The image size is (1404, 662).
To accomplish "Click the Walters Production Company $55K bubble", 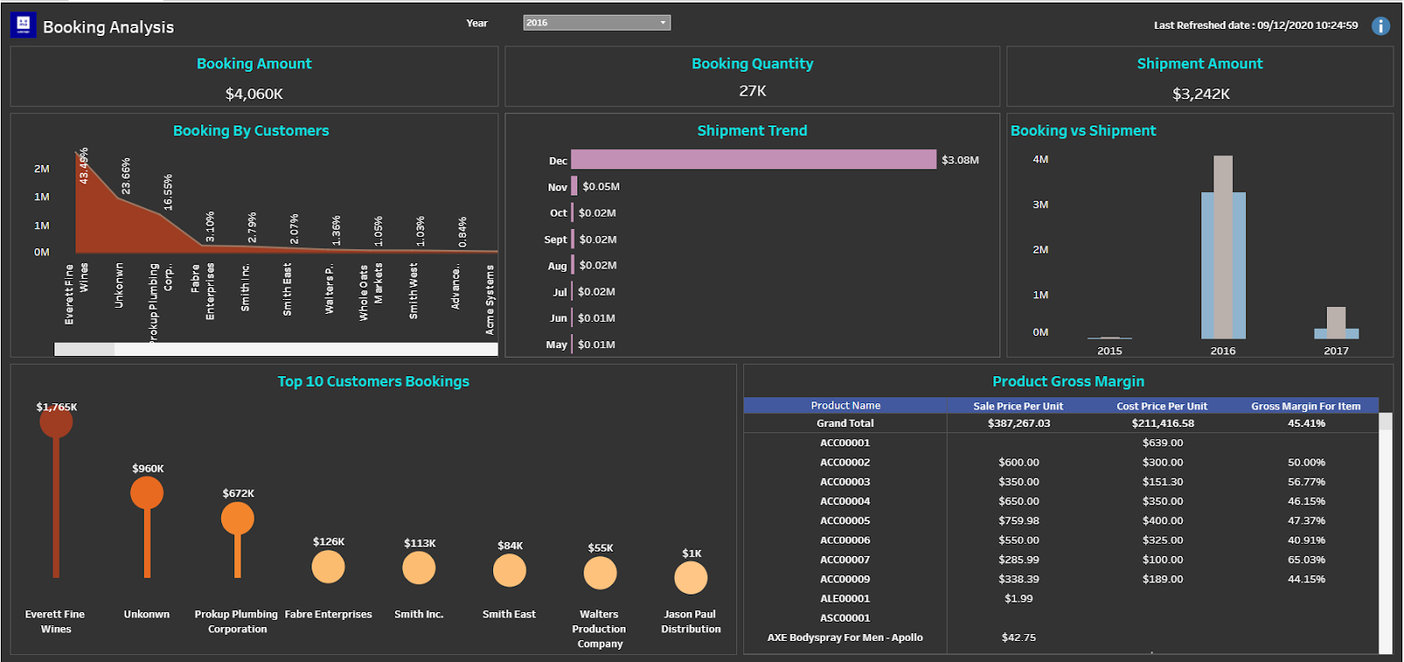I will (x=600, y=573).
